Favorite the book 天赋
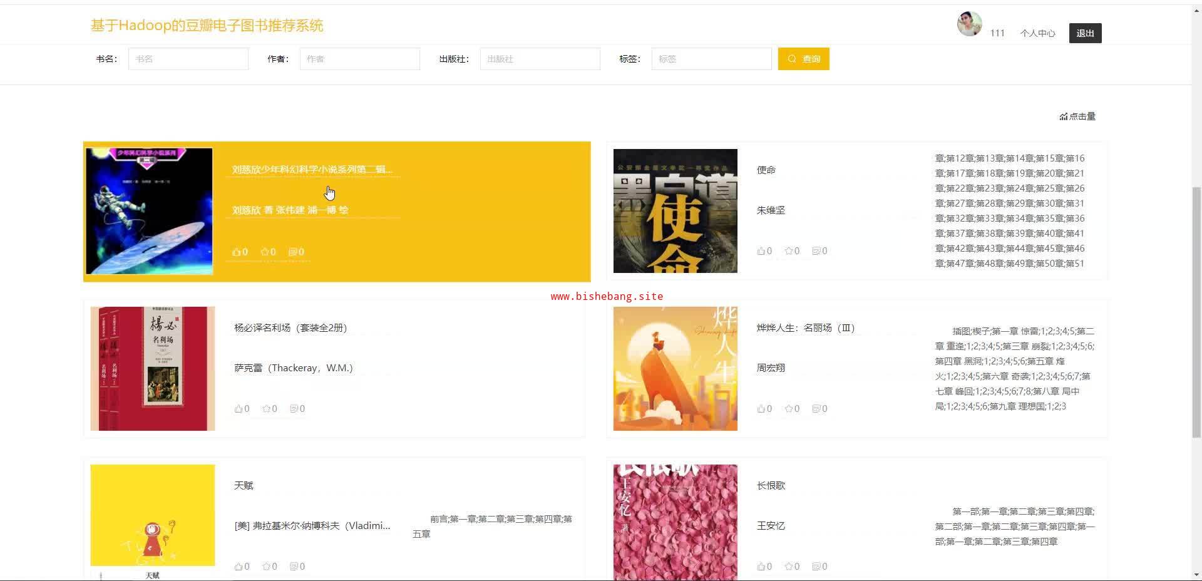The image size is (1202, 581). [270, 567]
